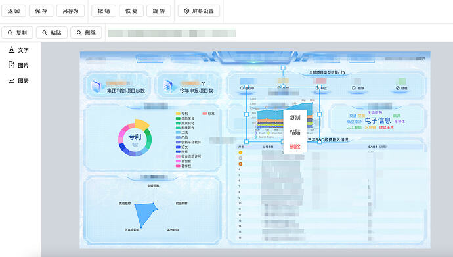Save the screen with 保存
The height and width of the screenshot is (257, 453).
coord(41,11)
